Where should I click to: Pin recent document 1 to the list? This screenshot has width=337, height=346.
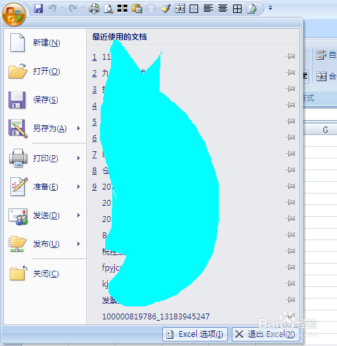(290, 56)
